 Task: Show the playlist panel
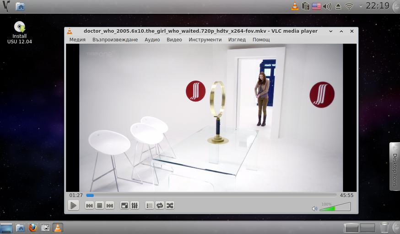[149, 206]
